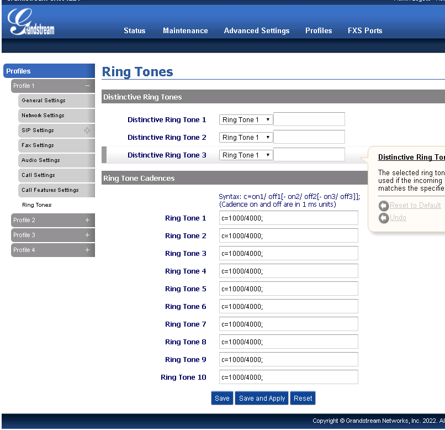The image size is (445, 430).
Task: Focus Distinctive Ring Tone 1 caller ID field
Action: pyautogui.click(x=309, y=119)
